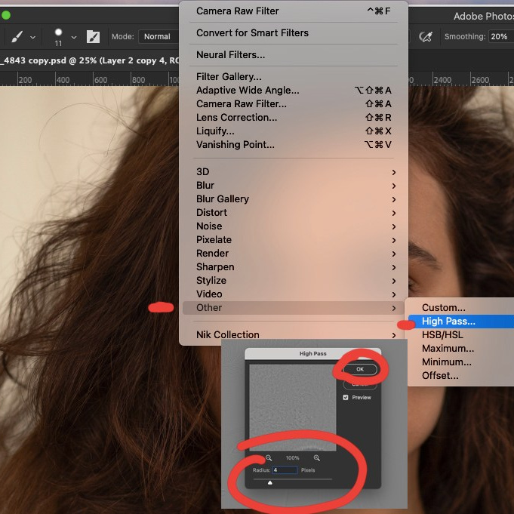Open the Liquify filter

coord(294,131)
